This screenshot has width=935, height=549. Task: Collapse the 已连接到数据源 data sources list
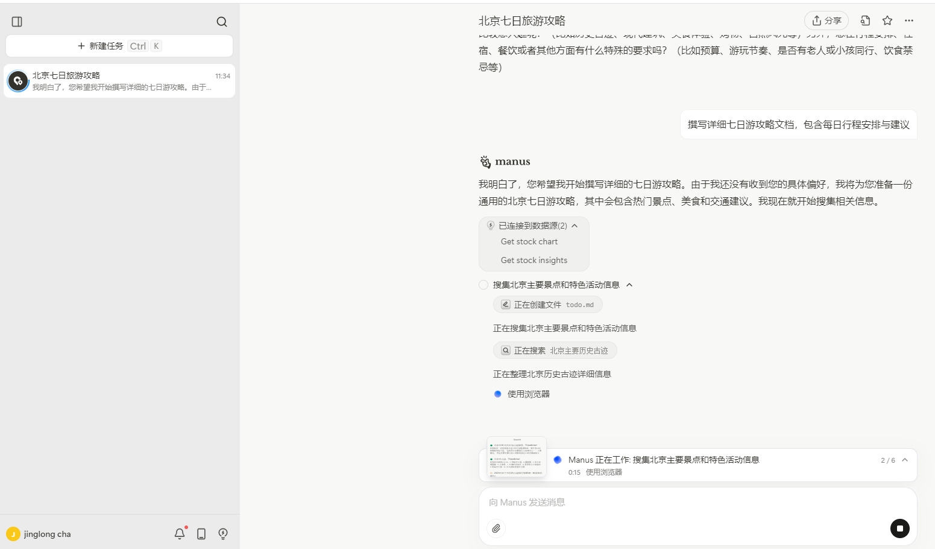[x=575, y=225]
